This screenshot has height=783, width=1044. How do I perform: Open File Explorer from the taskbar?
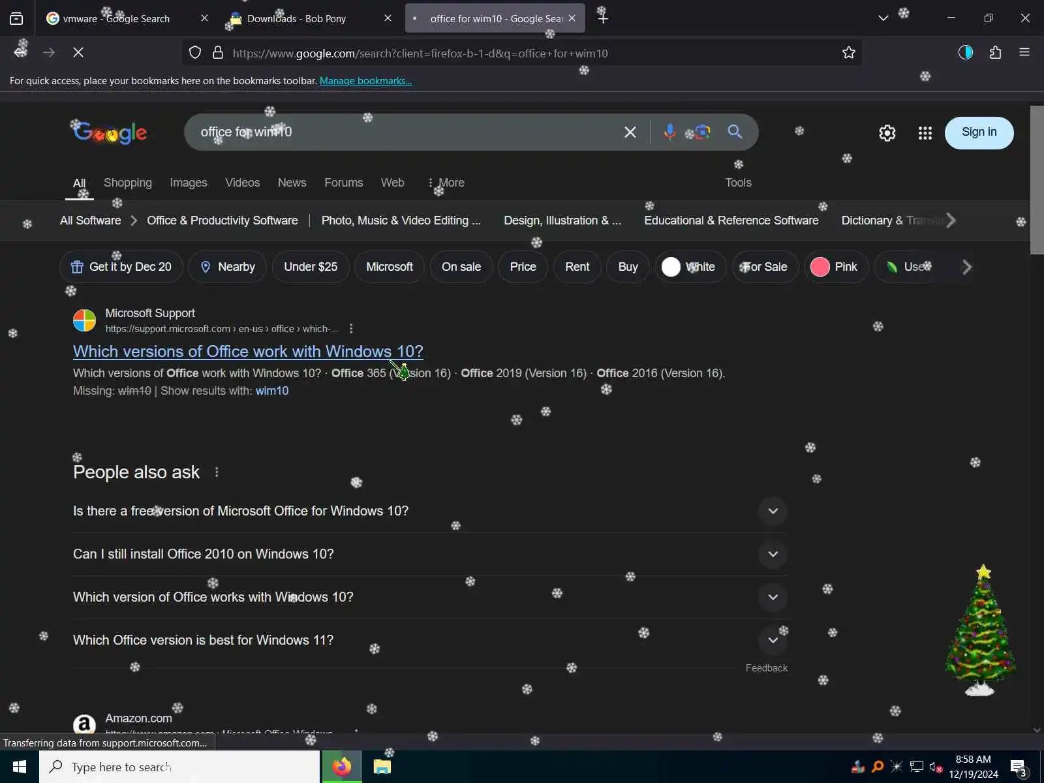tap(382, 767)
